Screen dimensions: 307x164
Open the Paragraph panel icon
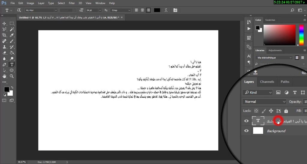pos(249,62)
